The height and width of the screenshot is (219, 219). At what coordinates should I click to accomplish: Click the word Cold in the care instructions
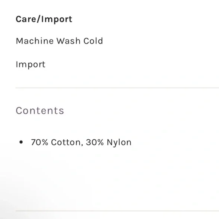pyautogui.click(x=93, y=41)
